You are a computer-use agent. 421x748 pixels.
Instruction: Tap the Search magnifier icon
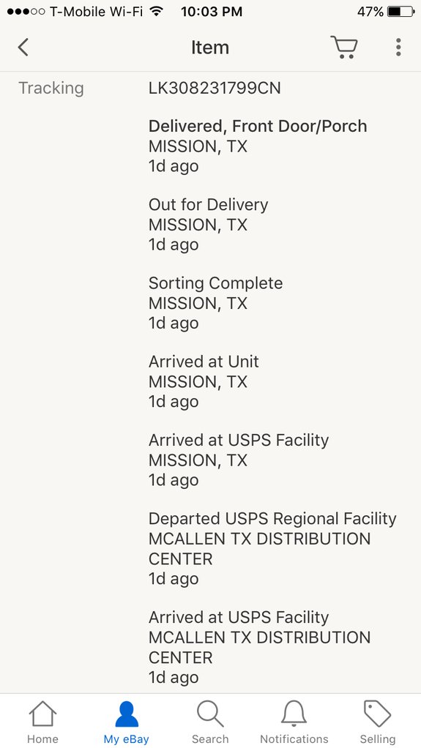[210, 714]
